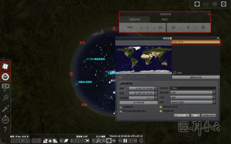The height and width of the screenshot is (144, 231).
Task: Select Xi'an, China in location list
Action: click(196, 42)
